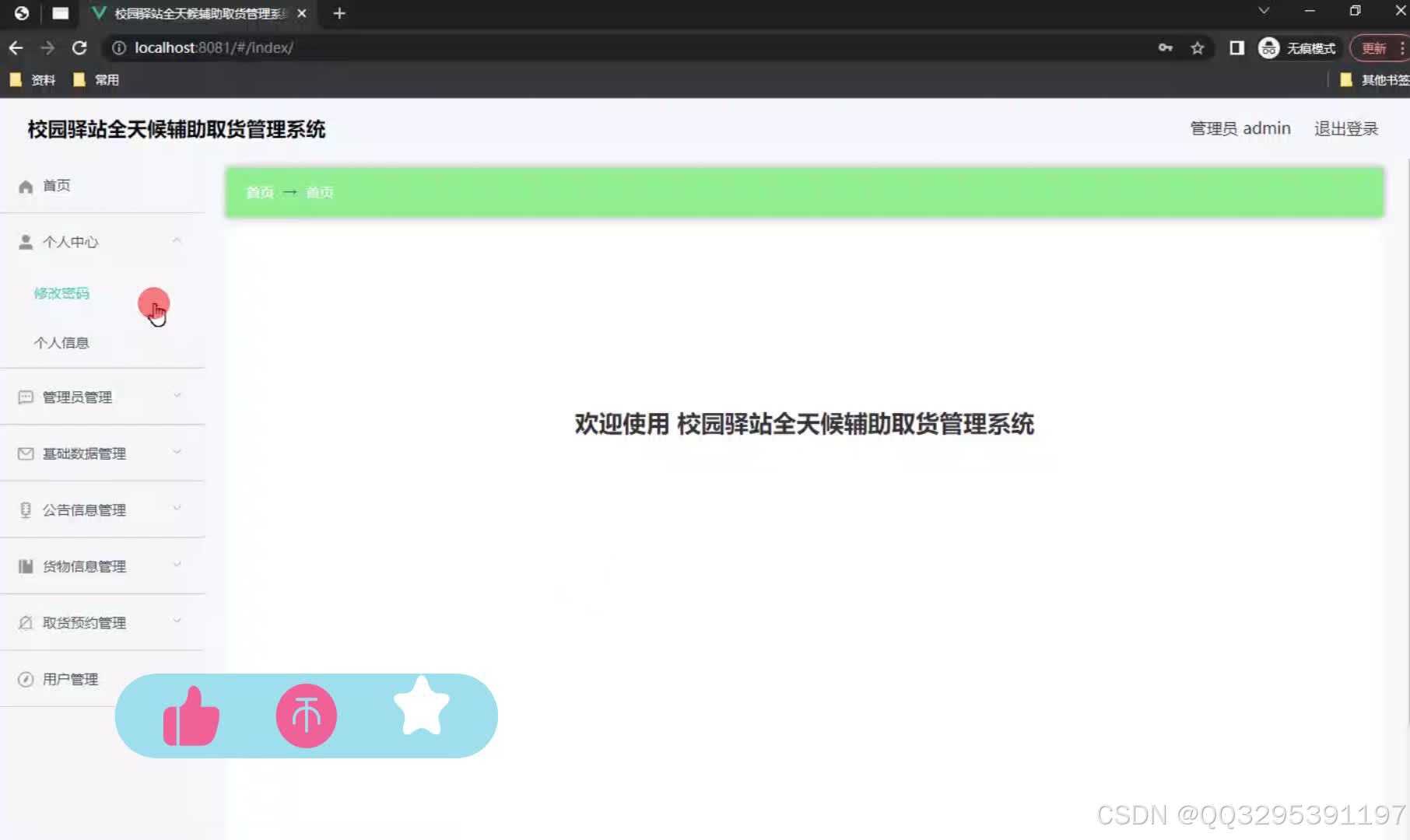Toggle the browser side panel icon

click(x=1236, y=48)
